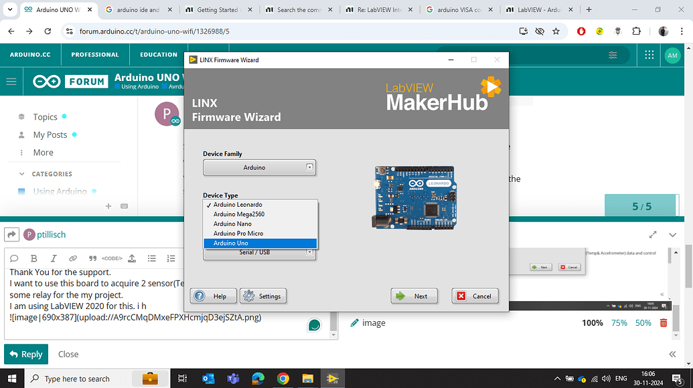Open the forum hamburger menu
This screenshot has height=388, width=693.
(x=11, y=81)
